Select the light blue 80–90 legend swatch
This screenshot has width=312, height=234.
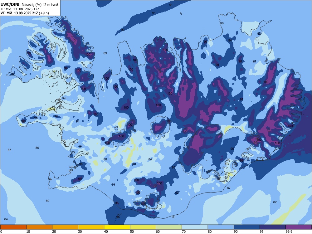[221, 227]
